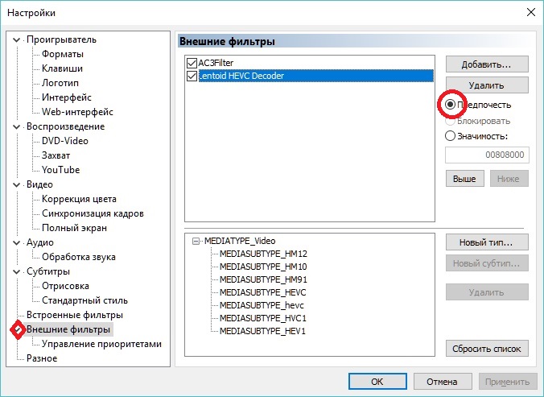Select the MEDIATYPE_Video node label
Viewport: 544px width, 397px height.
240,241
